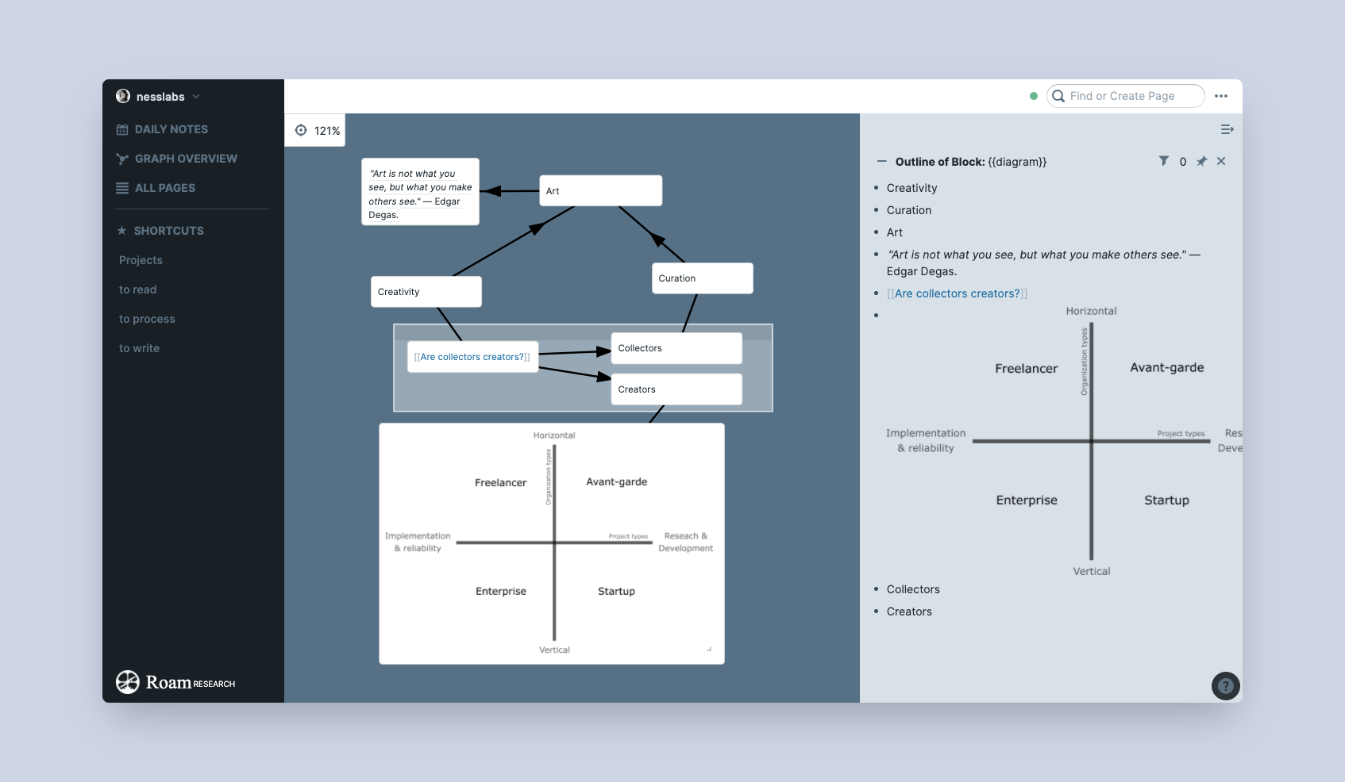Click the 121% zoom level control
This screenshot has height=782, width=1345.
326,129
